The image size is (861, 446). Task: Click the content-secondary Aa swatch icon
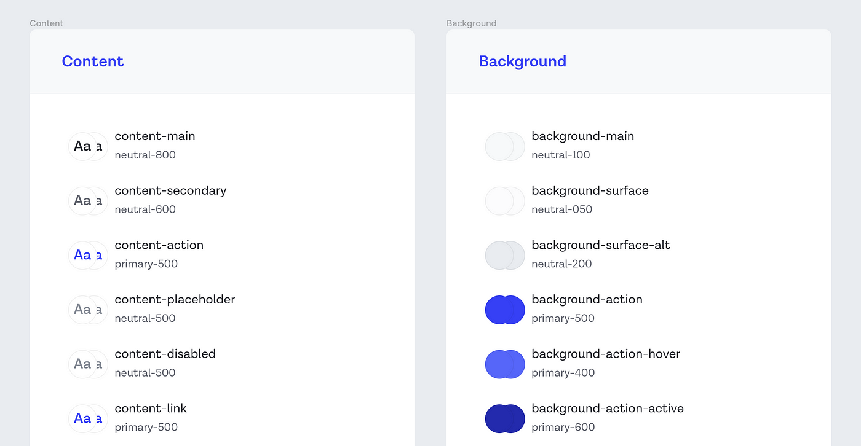[x=88, y=201]
